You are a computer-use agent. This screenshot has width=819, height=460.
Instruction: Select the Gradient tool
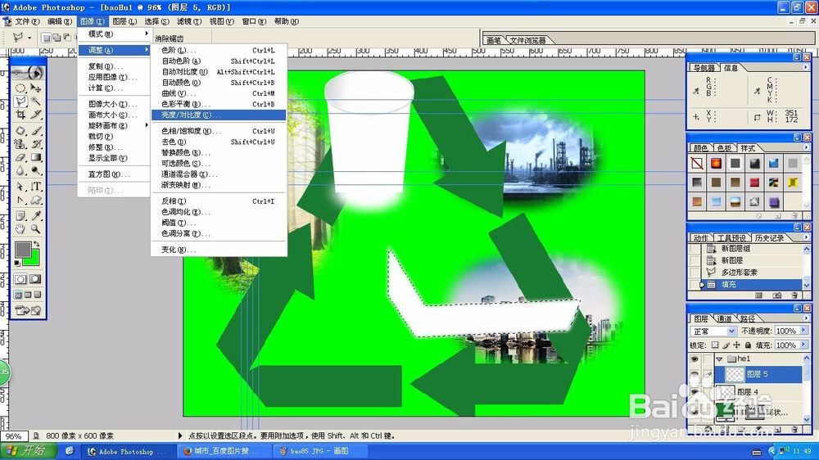pyautogui.click(x=35, y=156)
